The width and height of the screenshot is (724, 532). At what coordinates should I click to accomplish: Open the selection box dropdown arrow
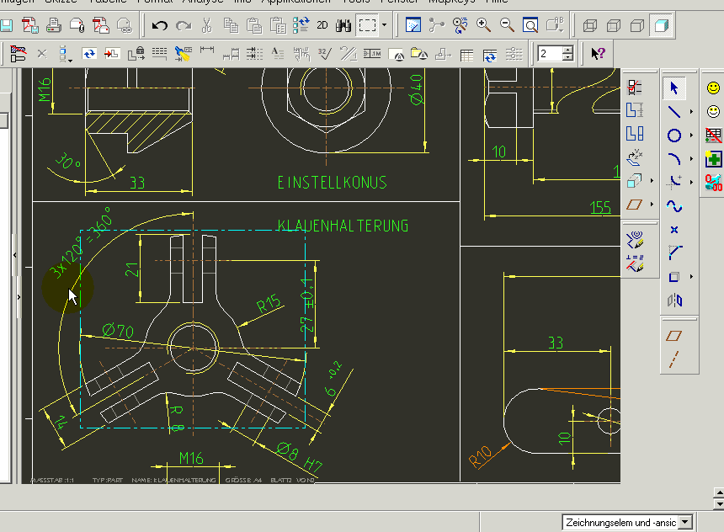pos(384,25)
